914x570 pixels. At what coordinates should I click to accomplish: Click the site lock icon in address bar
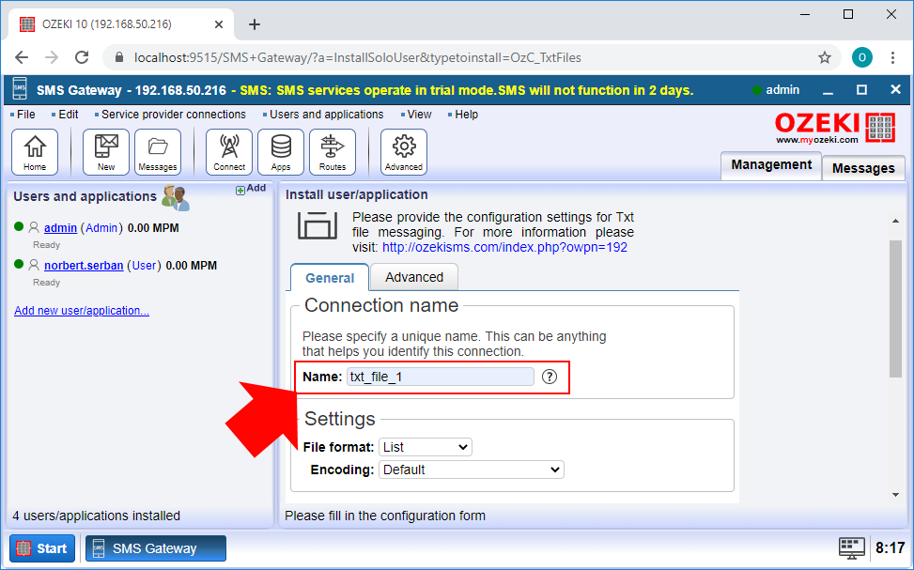[119, 57]
